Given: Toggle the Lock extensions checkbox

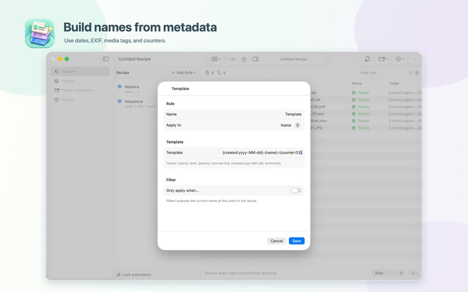Looking at the screenshot, I should [119, 274].
